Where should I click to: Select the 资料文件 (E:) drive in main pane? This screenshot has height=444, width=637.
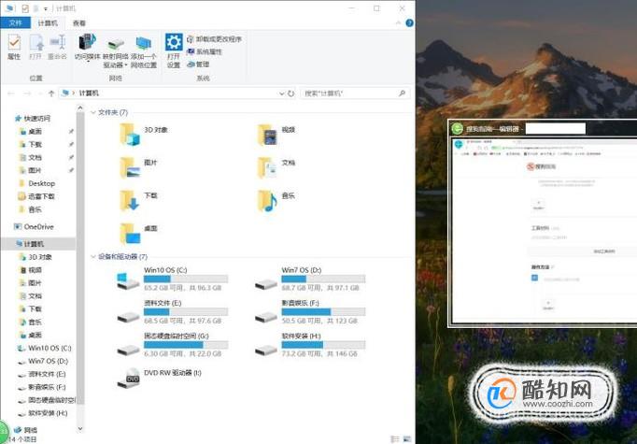[172, 312]
